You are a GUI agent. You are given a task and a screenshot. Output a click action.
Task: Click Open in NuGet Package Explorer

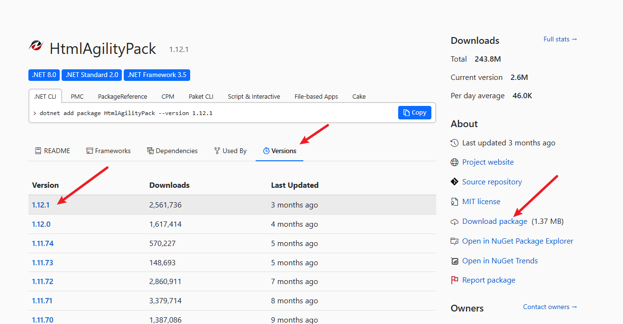518,241
